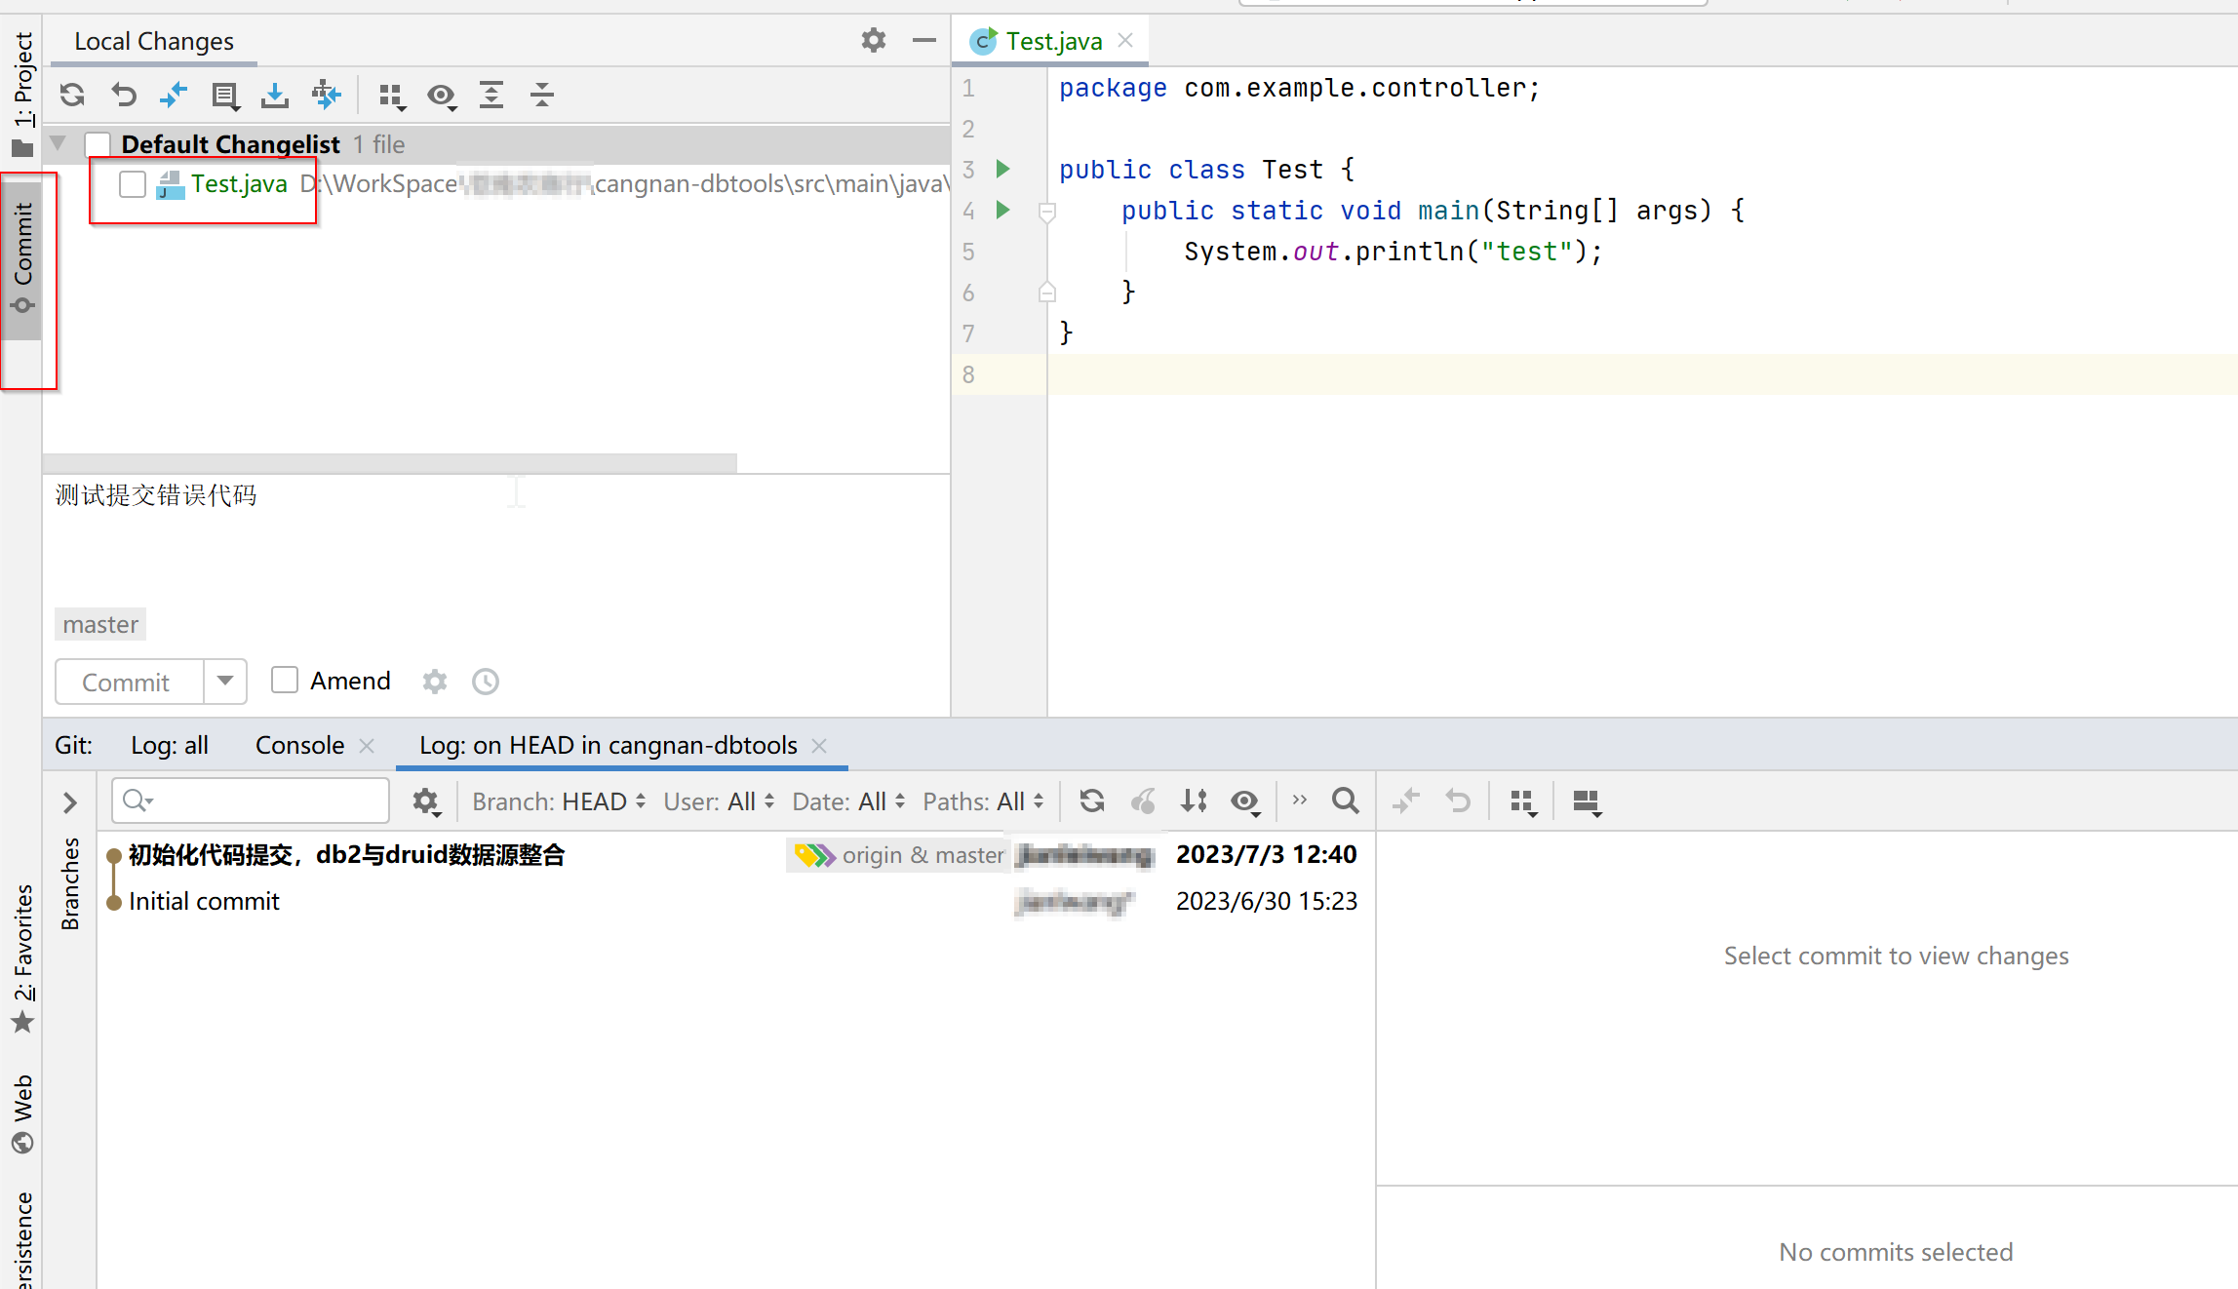
Task: Click the horizontal scrollbar under changes list
Action: coord(390,463)
